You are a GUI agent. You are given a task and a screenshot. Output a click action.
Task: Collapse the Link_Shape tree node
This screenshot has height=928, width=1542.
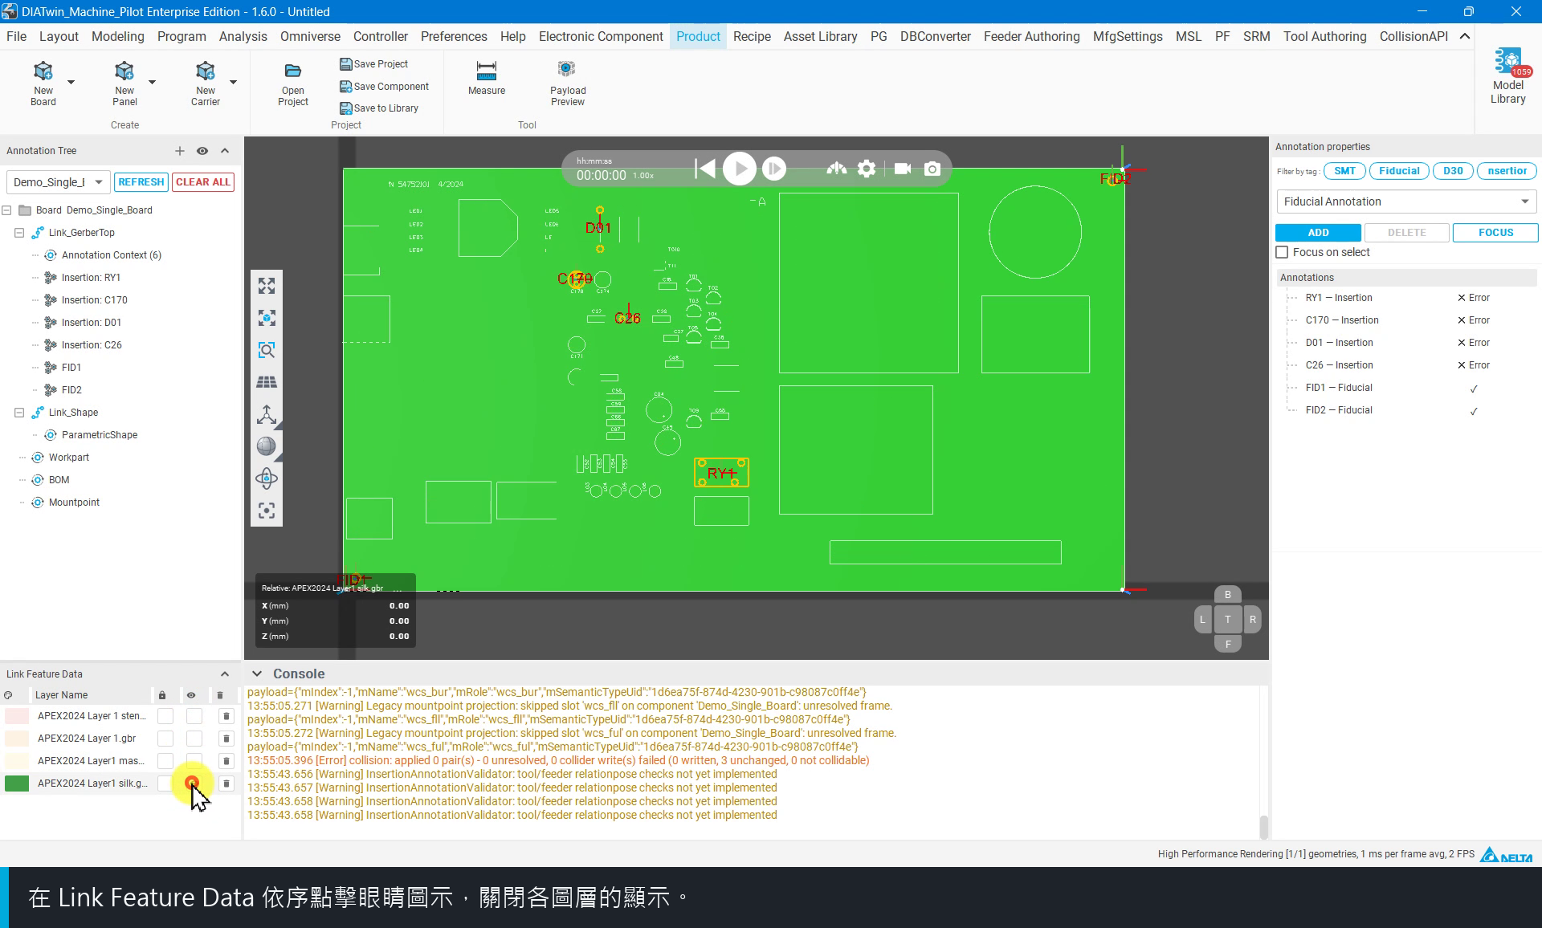tap(19, 413)
